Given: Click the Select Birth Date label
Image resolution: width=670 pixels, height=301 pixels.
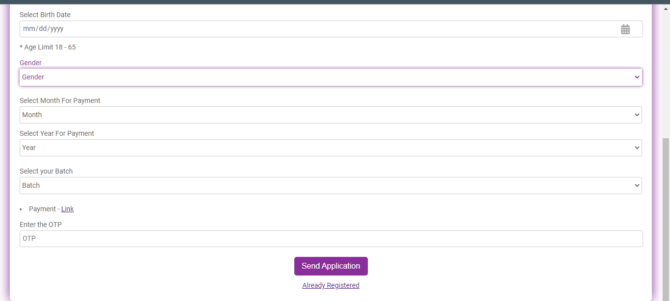Looking at the screenshot, I should click(45, 15).
